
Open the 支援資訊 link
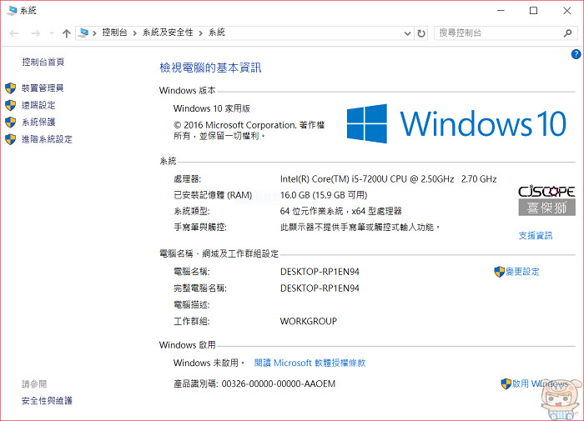[x=536, y=235]
